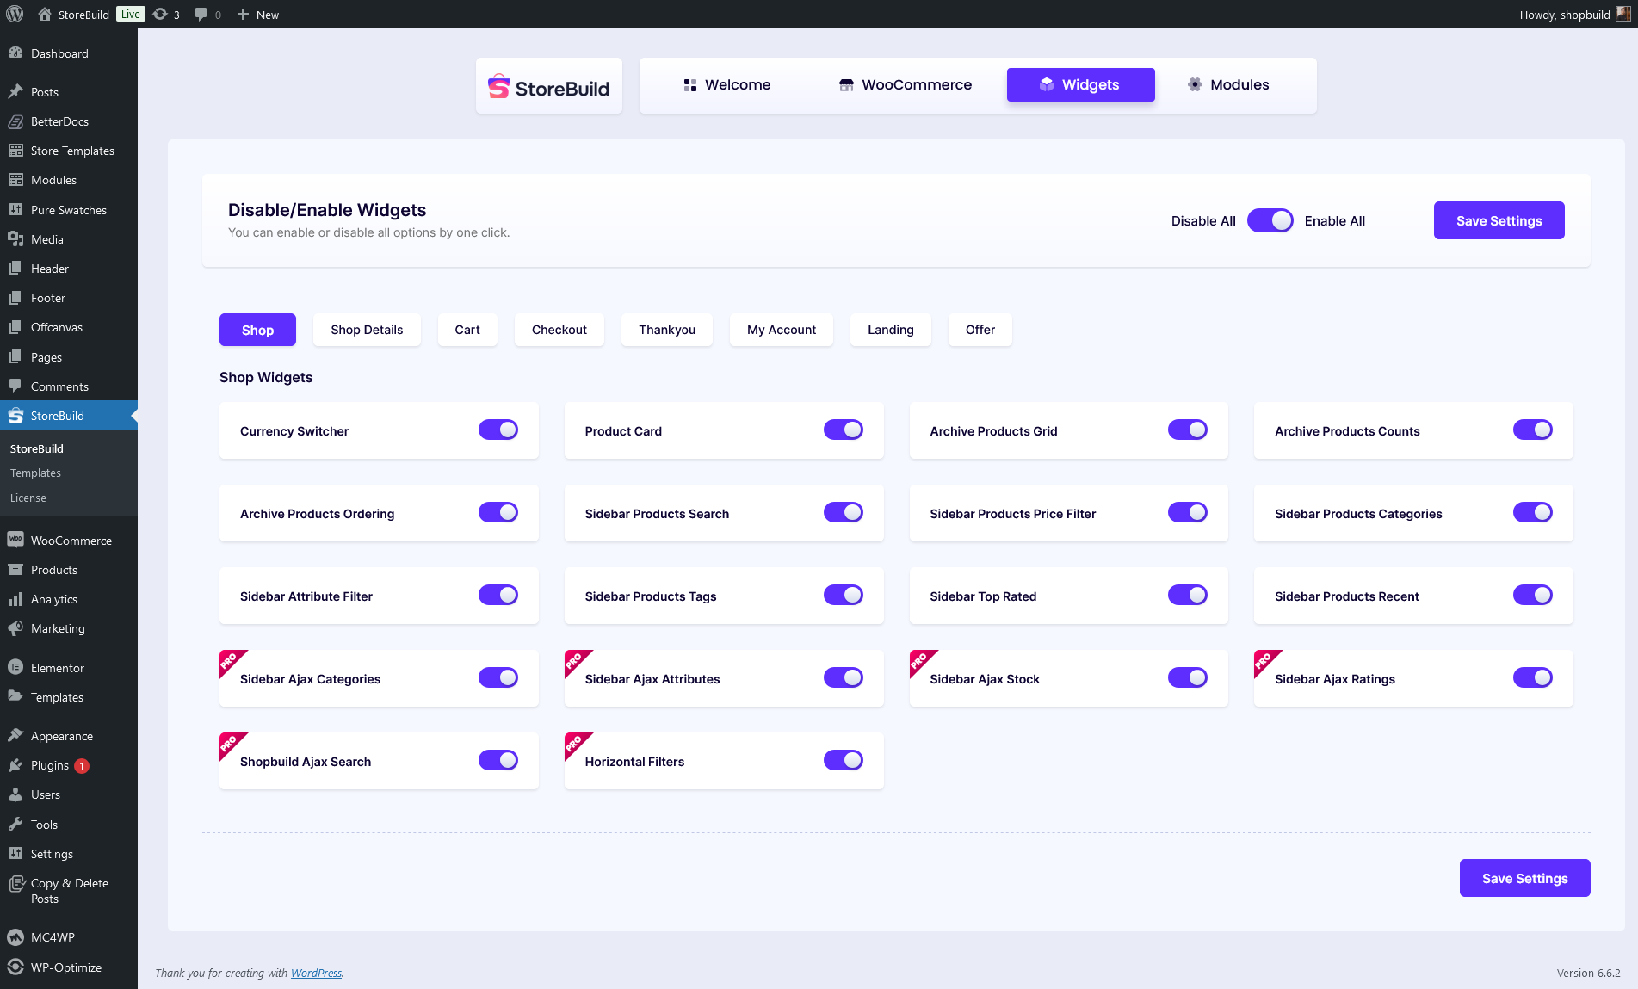This screenshot has width=1638, height=989.
Task: Toggle the Archive Products Grid widget
Action: pos(1188,430)
